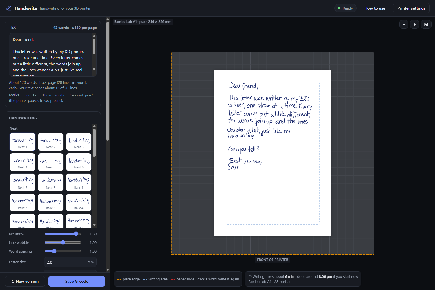Pick the Neat 6 handwriting style
The width and height of the screenshot is (435, 290).
point(79,162)
